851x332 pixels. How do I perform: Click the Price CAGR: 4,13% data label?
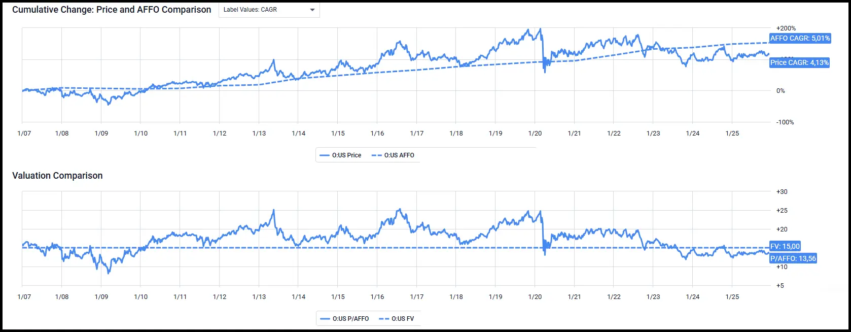coord(799,62)
